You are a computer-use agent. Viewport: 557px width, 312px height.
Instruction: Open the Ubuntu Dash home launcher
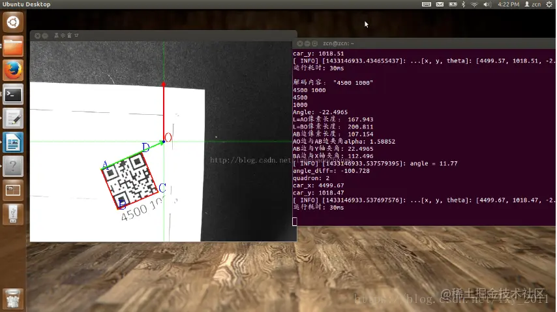(x=13, y=22)
